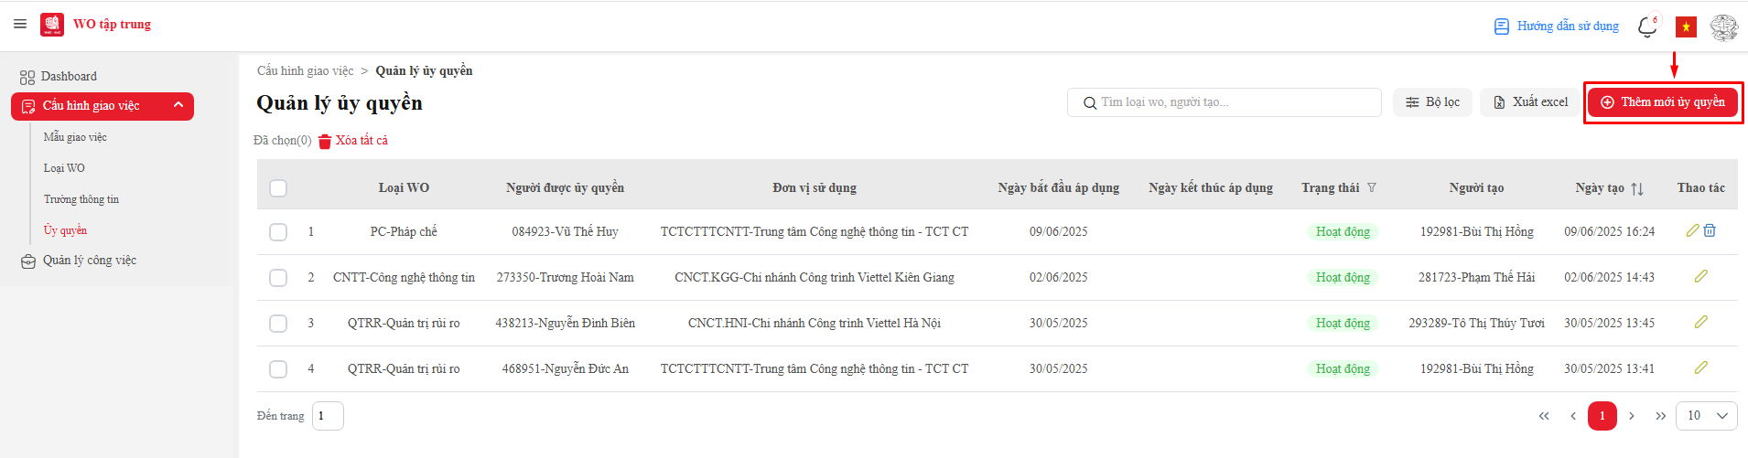The height and width of the screenshot is (458, 1748).
Task: Toggle the select-all header checkbox
Action: tap(278, 188)
